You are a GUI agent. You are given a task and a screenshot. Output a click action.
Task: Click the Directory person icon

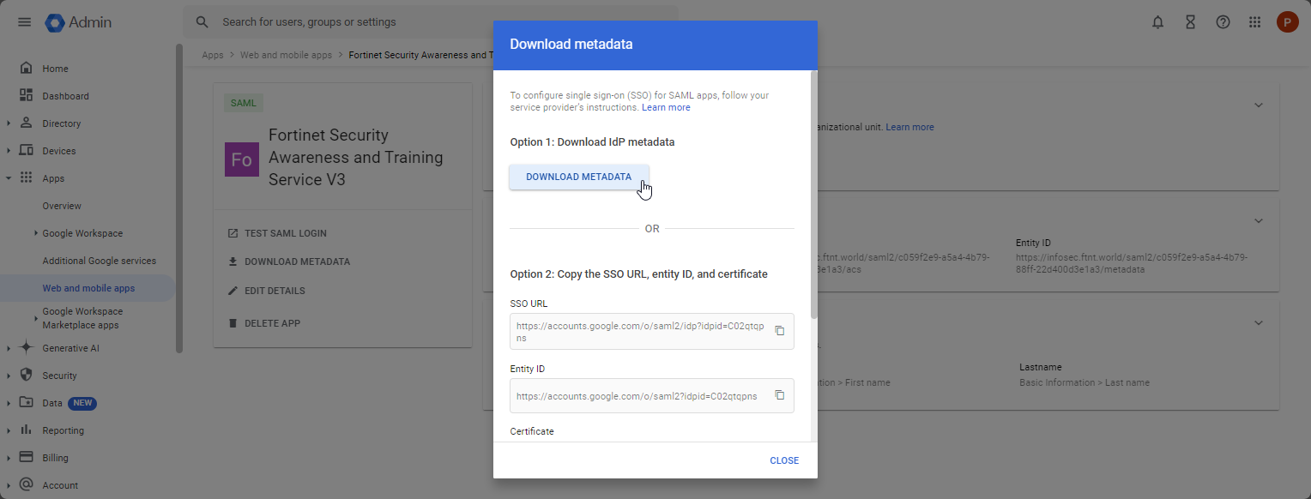(26, 123)
